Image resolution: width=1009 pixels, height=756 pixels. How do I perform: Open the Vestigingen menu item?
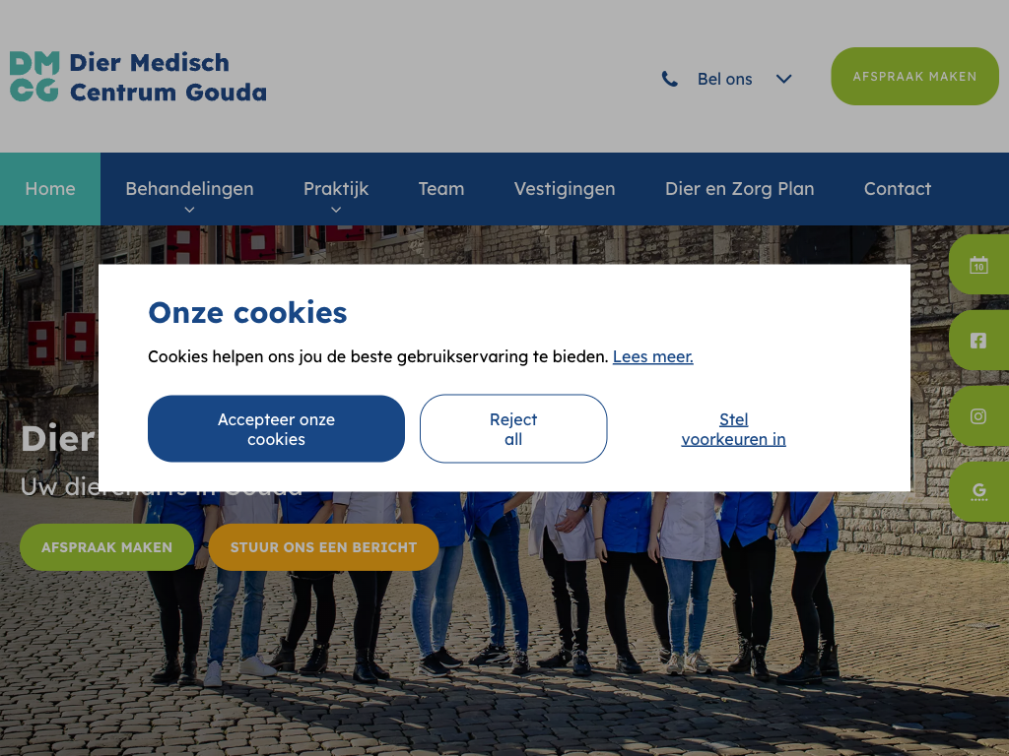[565, 189]
